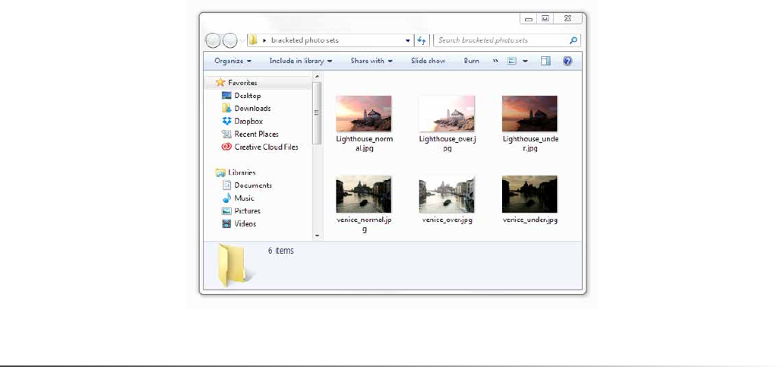Click the Refresh button beside address bar
Viewport: 784px width, 367px height.
pos(422,40)
